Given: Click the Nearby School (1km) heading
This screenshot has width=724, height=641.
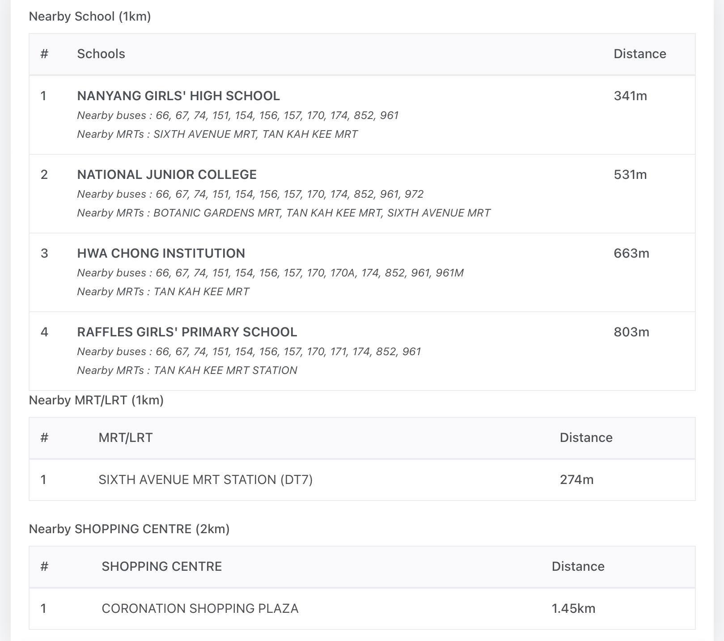Looking at the screenshot, I should tap(90, 17).
